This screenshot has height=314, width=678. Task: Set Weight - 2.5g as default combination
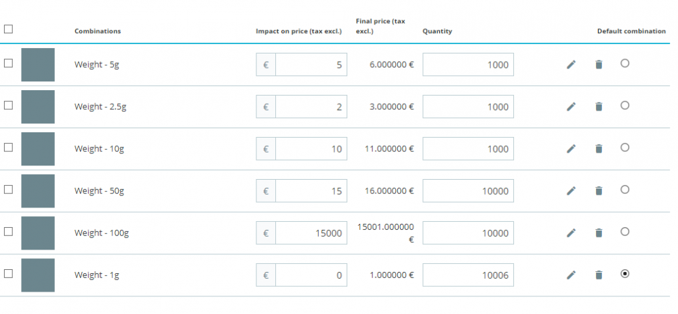pos(624,105)
